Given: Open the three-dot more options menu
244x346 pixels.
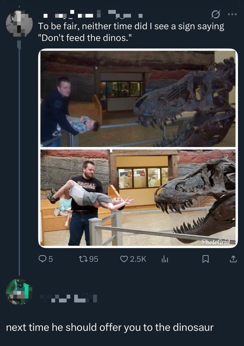Looking at the screenshot, I should (x=233, y=15).
